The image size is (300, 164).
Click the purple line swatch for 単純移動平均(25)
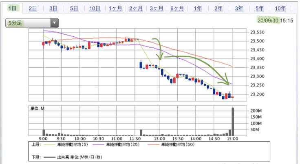[x=98, y=145]
